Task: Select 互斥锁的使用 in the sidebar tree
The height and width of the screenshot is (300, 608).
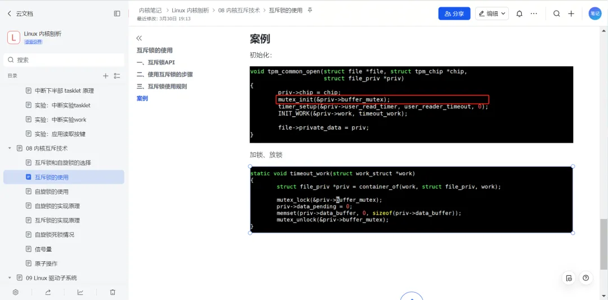Action: (x=64, y=177)
